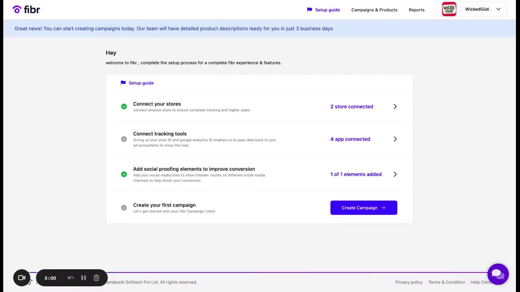Open the WickedGüd account dropdown
Screen dimensions: 520x292
click(x=498, y=9)
